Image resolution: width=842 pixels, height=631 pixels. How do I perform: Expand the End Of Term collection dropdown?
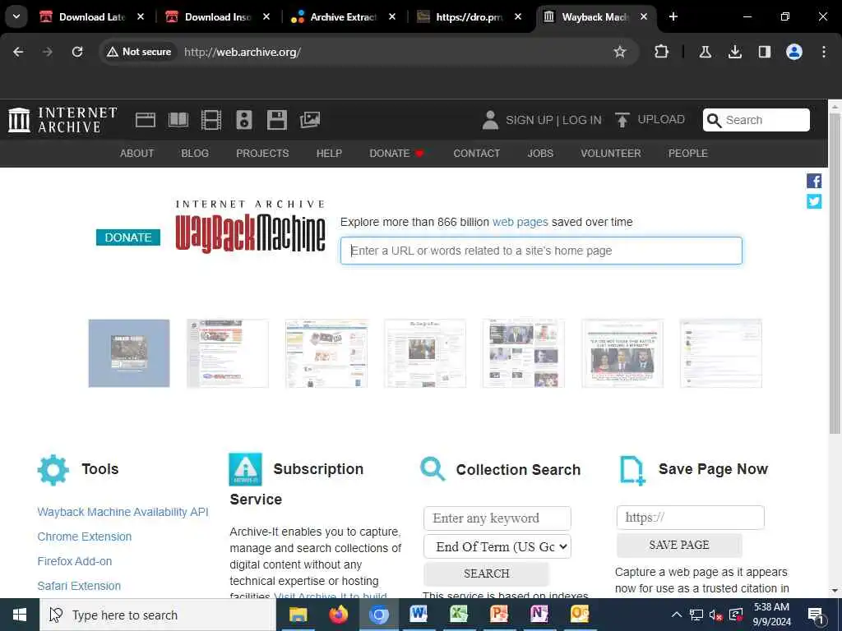[x=497, y=546]
